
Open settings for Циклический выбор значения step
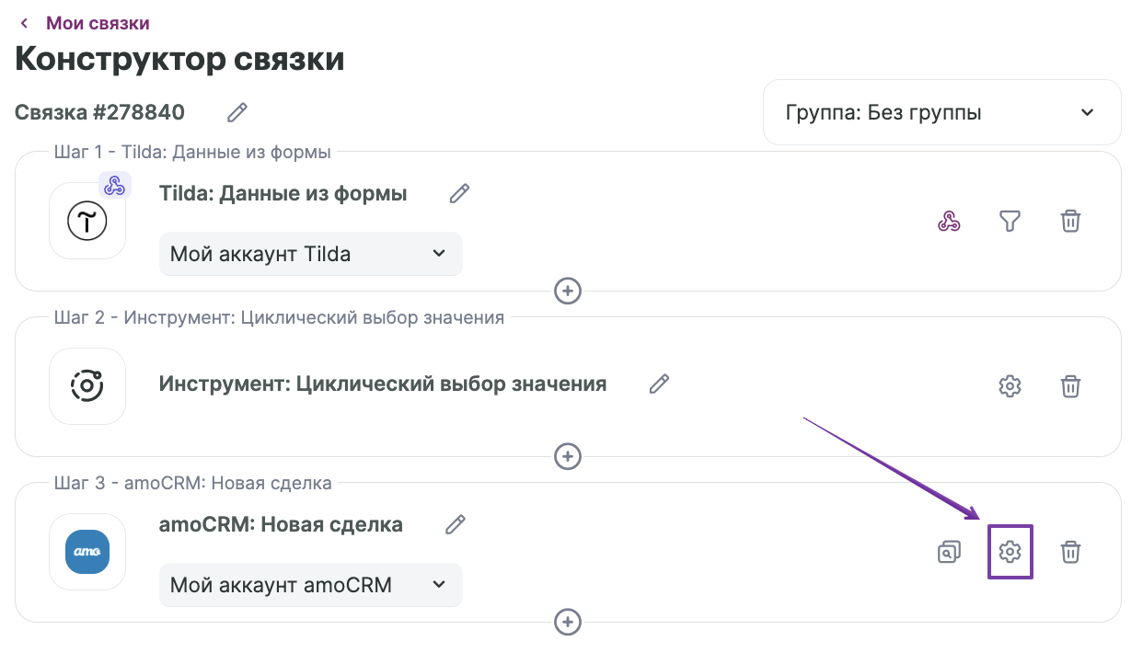(x=1010, y=386)
